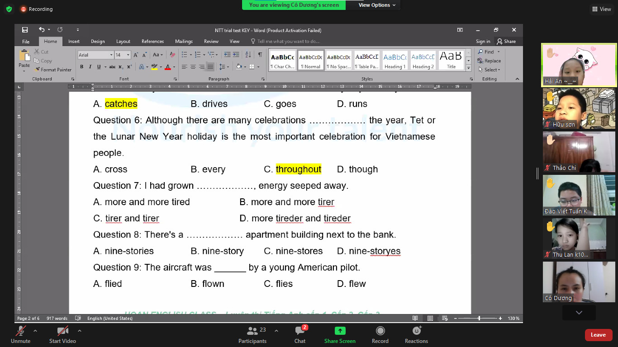Screen dimensions: 618x347
Task: Toggle Italic formatting
Action: pyautogui.click(x=90, y=67)
